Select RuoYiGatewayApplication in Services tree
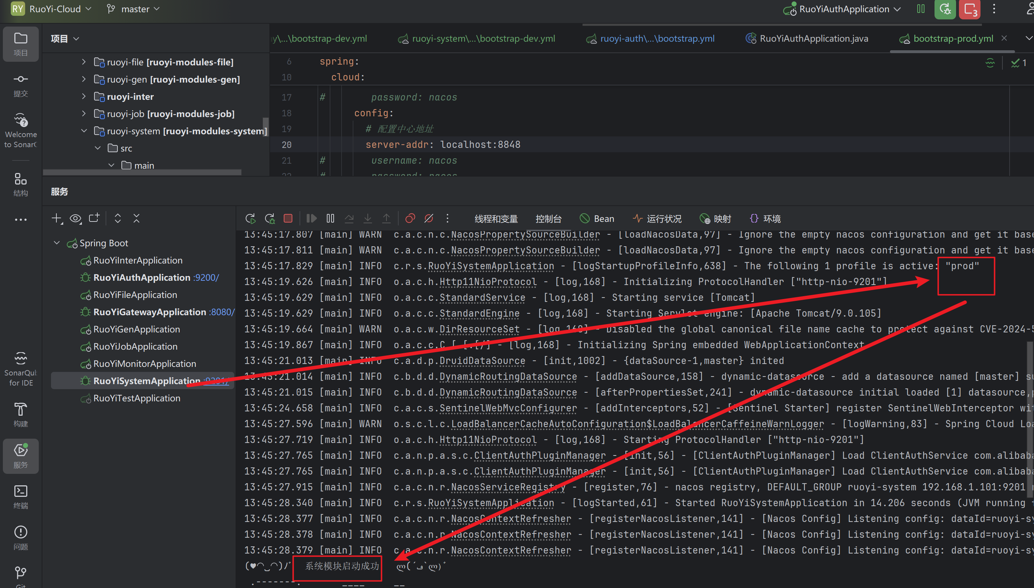The width and height of the screenshot is (1034, 588). 149,312
